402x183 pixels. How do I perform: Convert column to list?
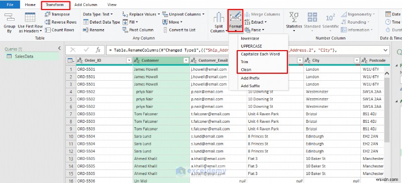pos(179,30)
